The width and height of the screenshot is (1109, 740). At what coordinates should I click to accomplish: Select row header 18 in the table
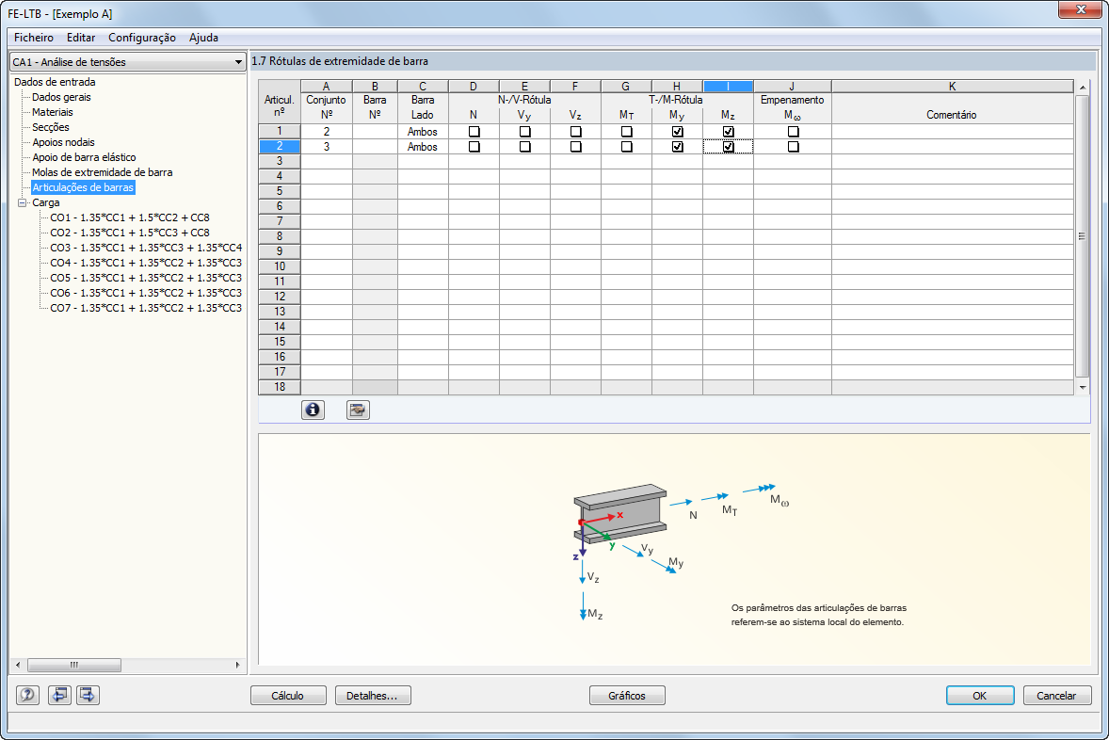280,387
